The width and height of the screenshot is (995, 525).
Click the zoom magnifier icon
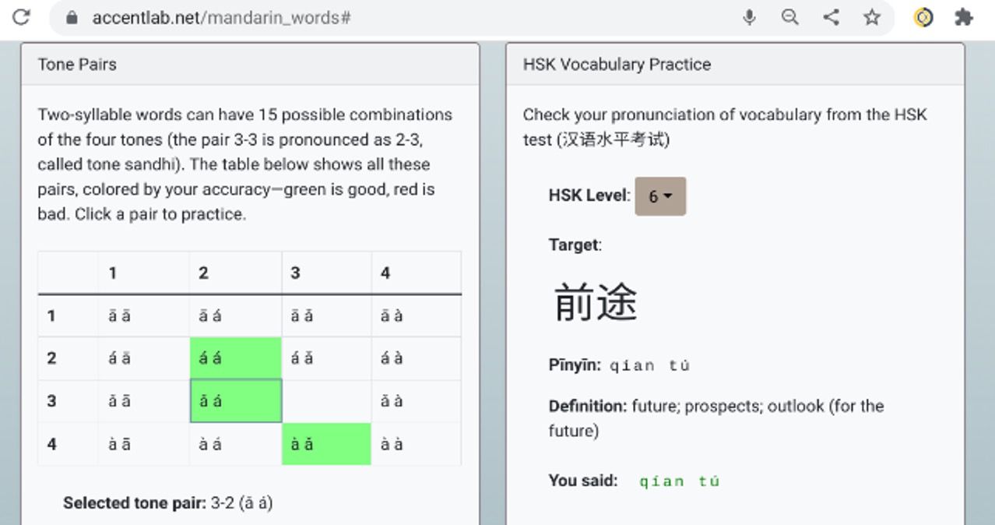tap(790, 17)
